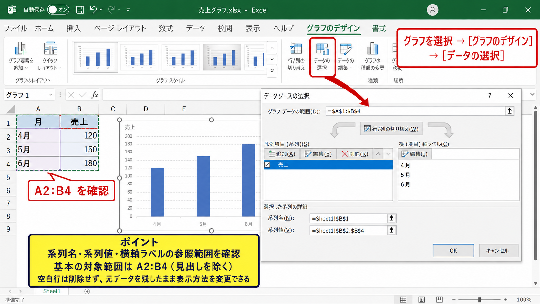
Task: Click 削除(R) to remove the series
Action: [x=355, y=154]
